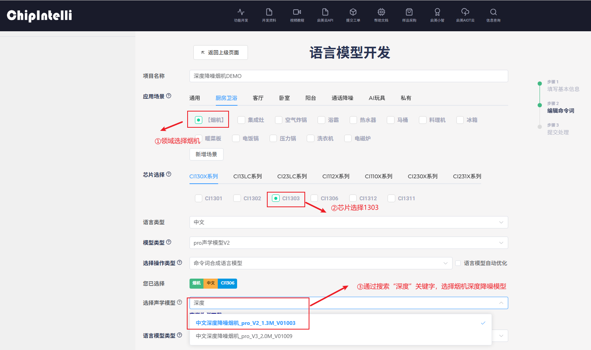
Task: Click the 项目名称 input field
Action: pyautogui.click(x=348, y=76)
